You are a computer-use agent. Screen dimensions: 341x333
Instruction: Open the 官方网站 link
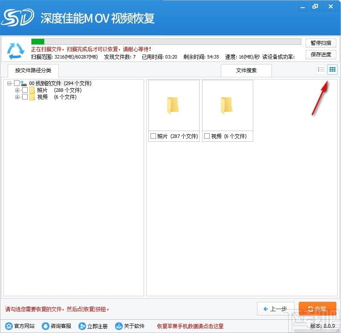(x=24, y=326)
